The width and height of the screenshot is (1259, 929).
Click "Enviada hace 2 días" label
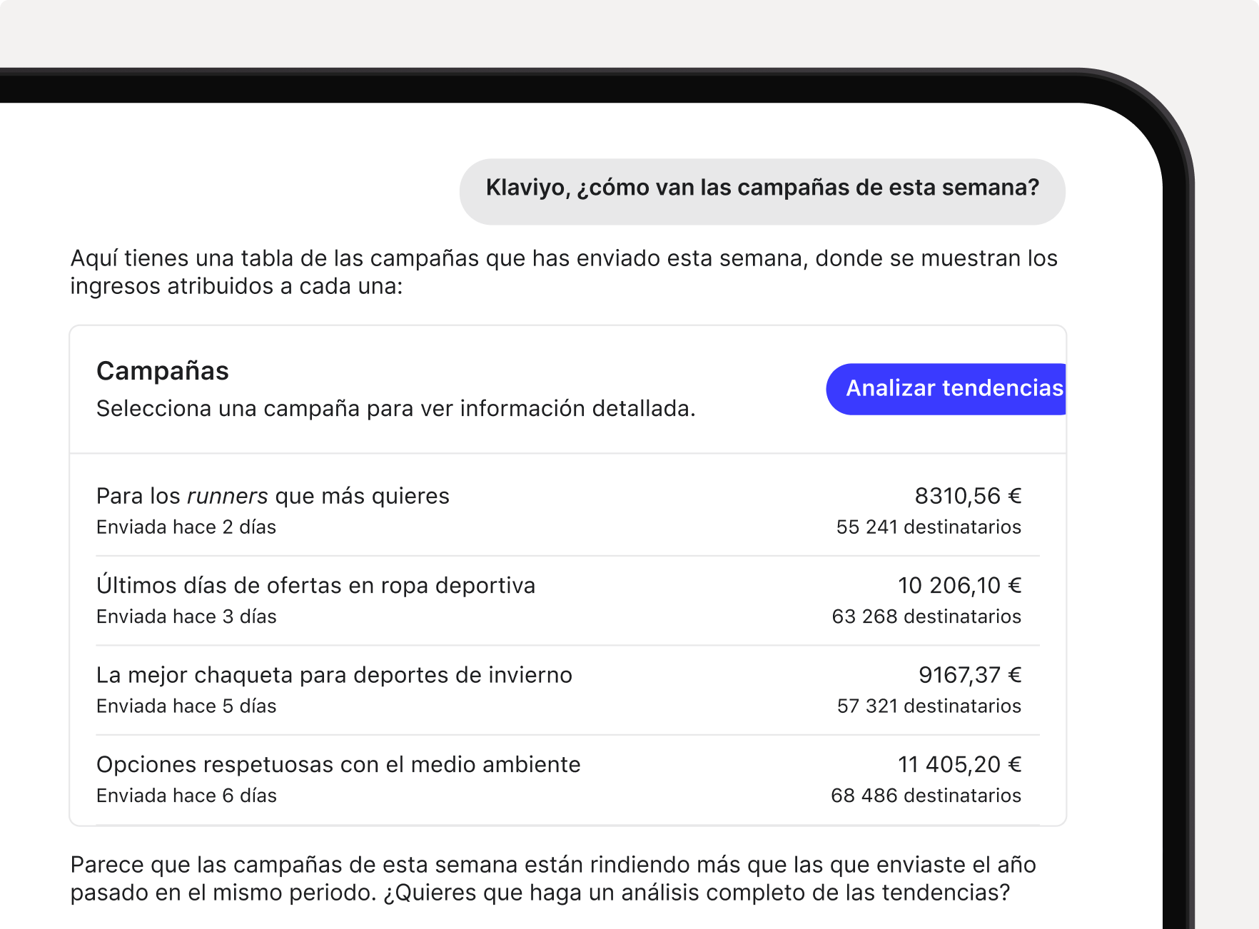point(186,527)
